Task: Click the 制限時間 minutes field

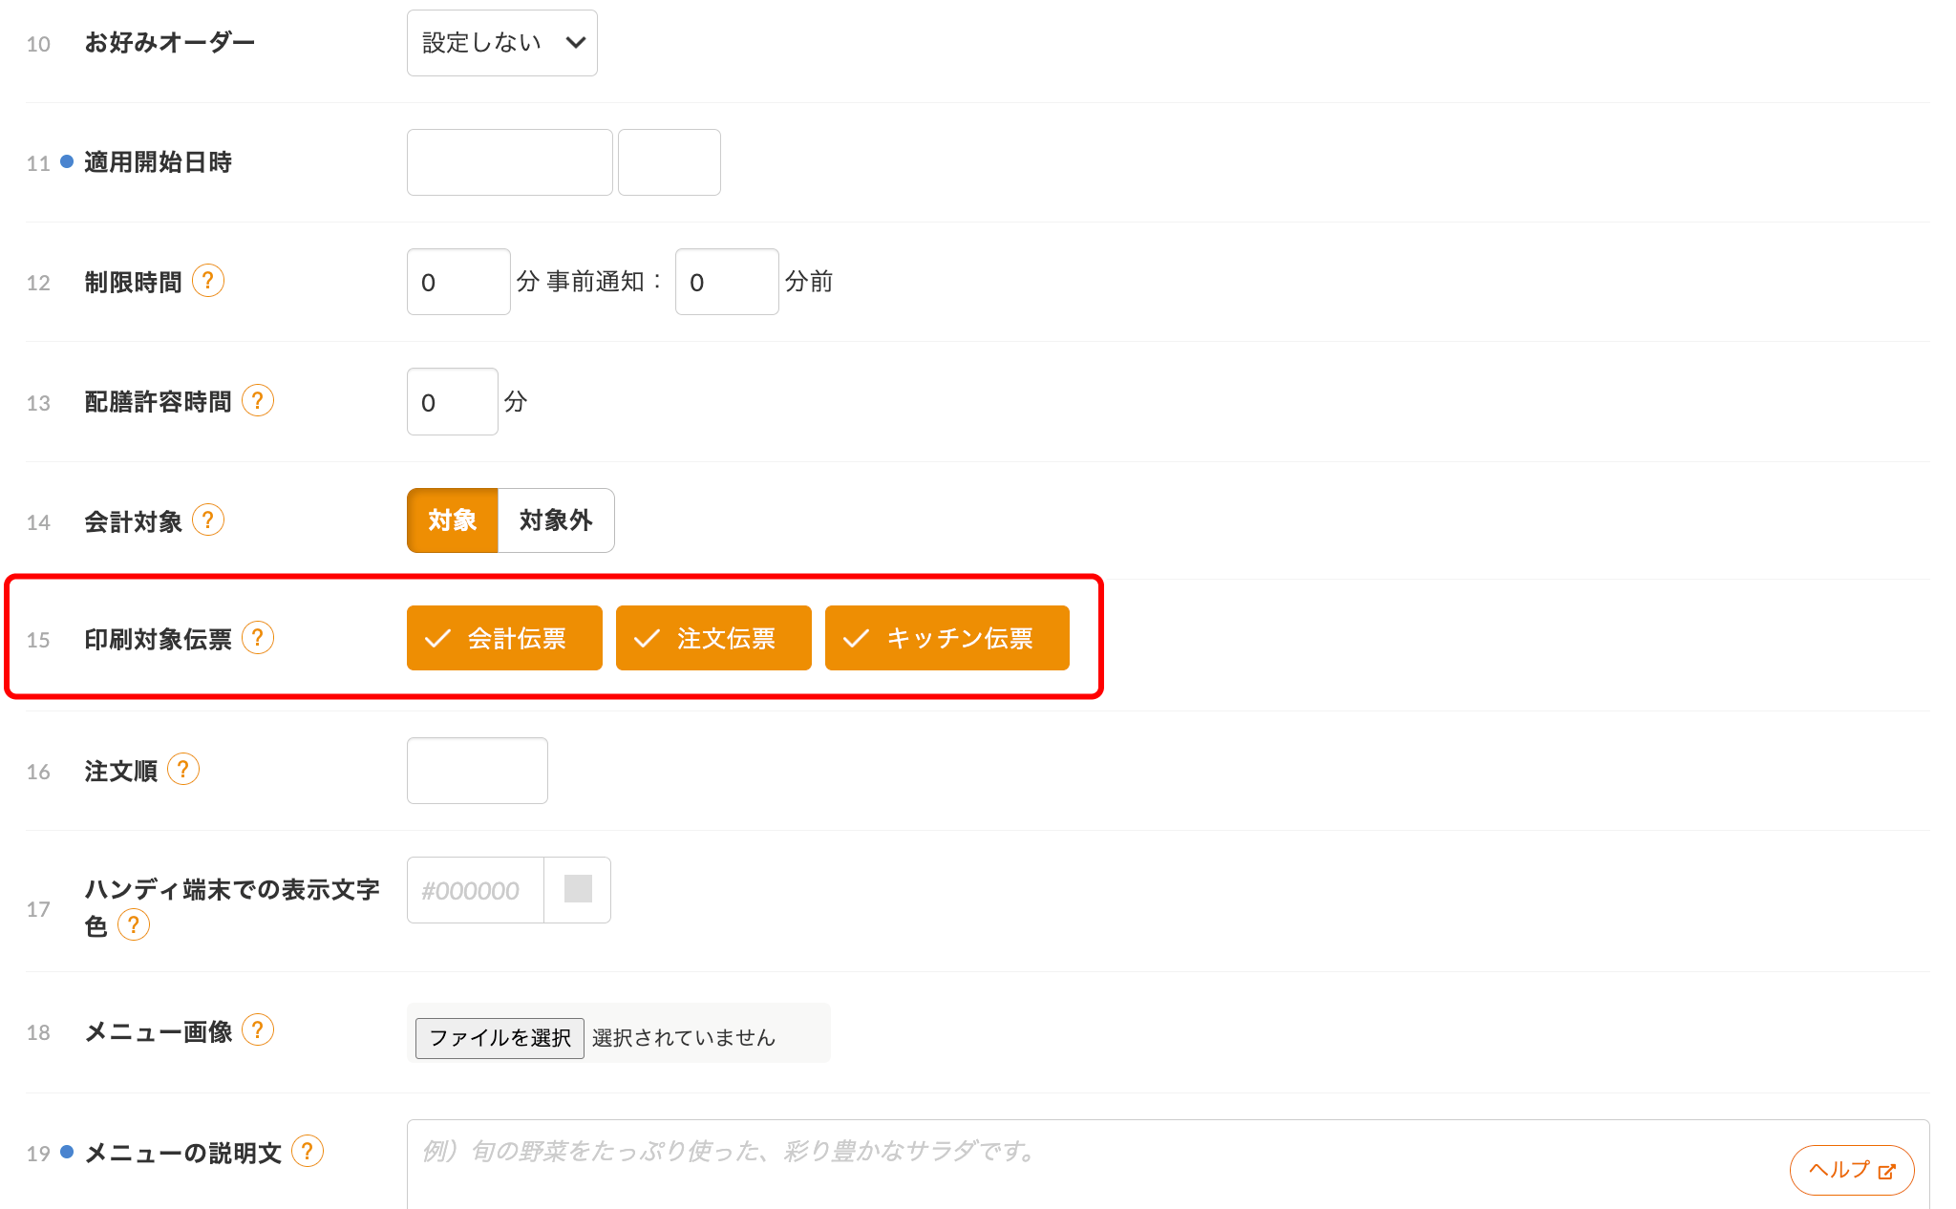Action: click(458, 282)
